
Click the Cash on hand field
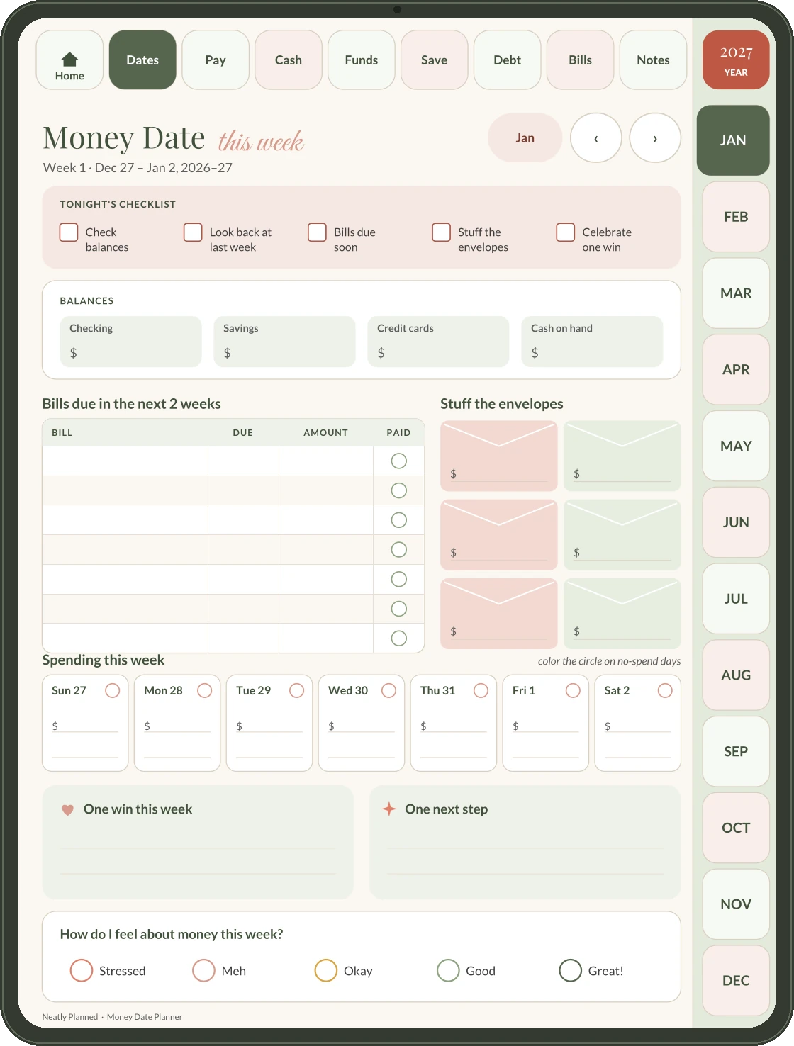point(592,342)
